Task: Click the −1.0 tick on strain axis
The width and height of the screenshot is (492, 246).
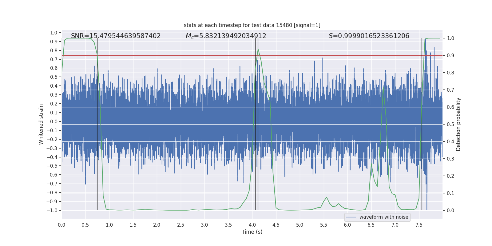Action: point(52,210)
